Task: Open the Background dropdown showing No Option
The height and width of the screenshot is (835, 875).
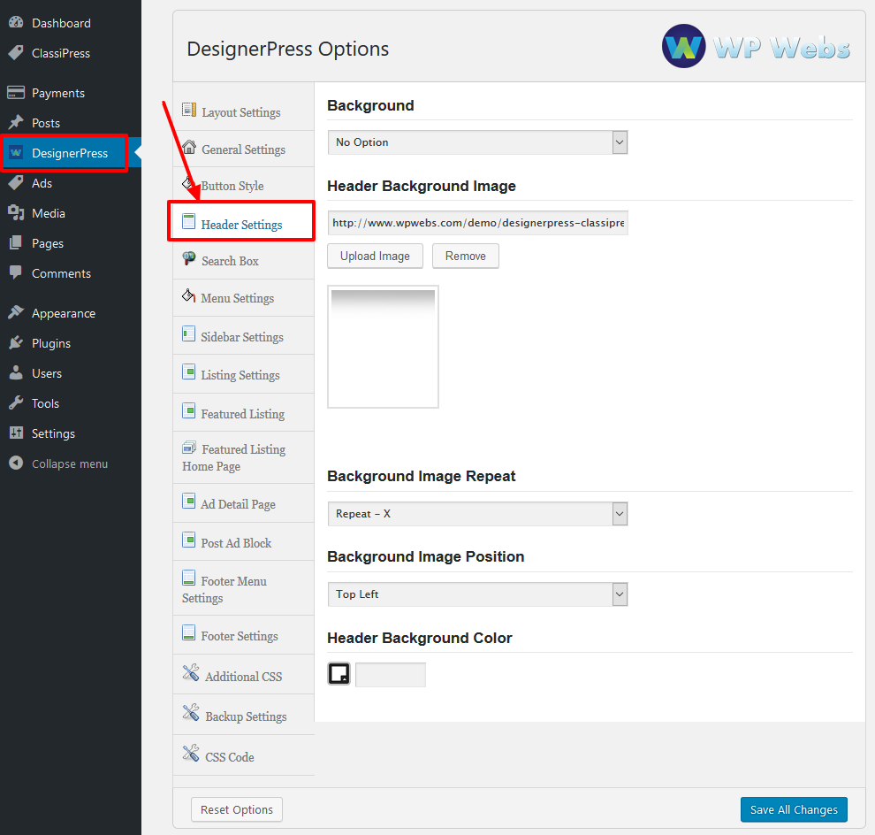Action: (477, 142)
